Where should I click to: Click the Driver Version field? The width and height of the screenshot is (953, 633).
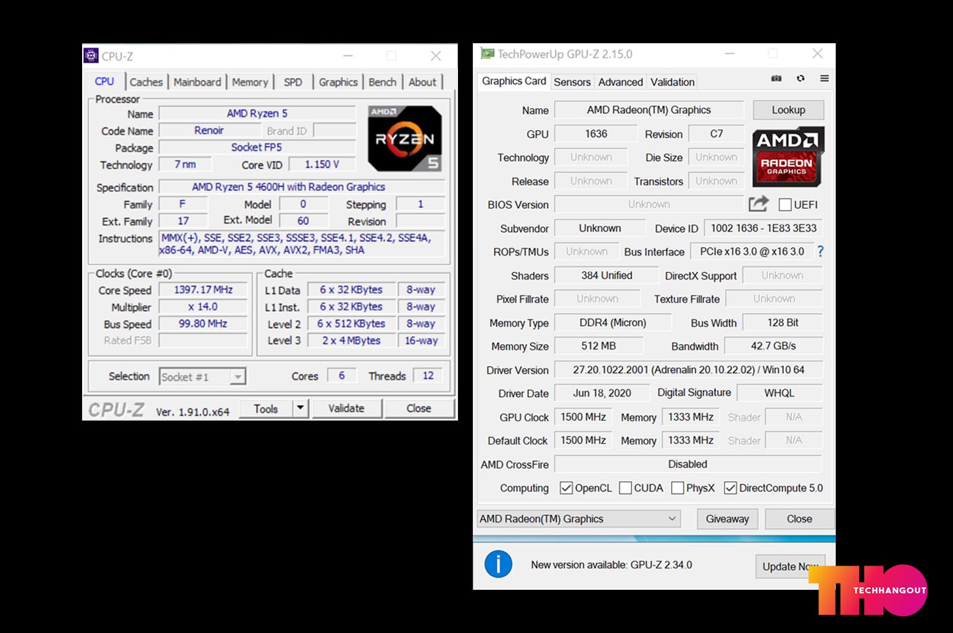[688, 370]
